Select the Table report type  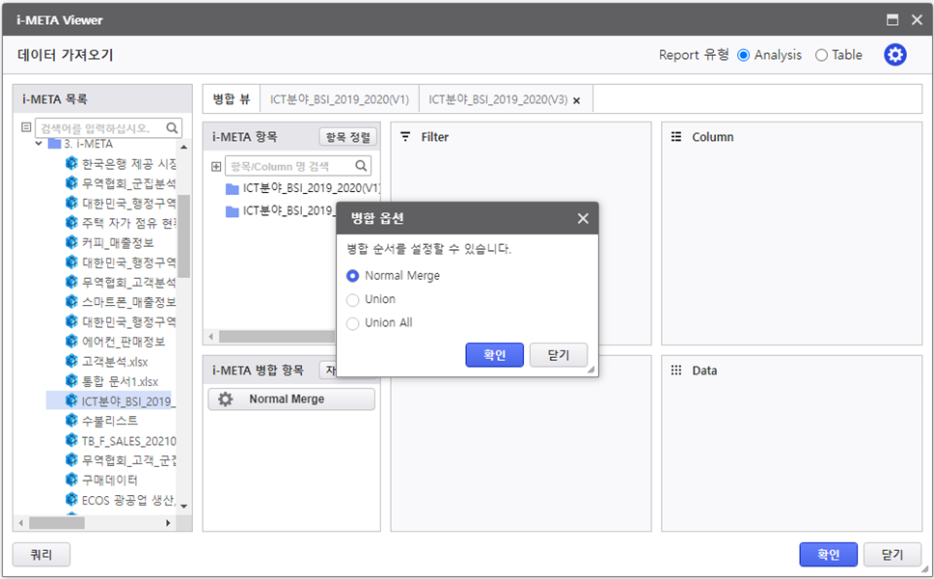click(x=822, y=55)
